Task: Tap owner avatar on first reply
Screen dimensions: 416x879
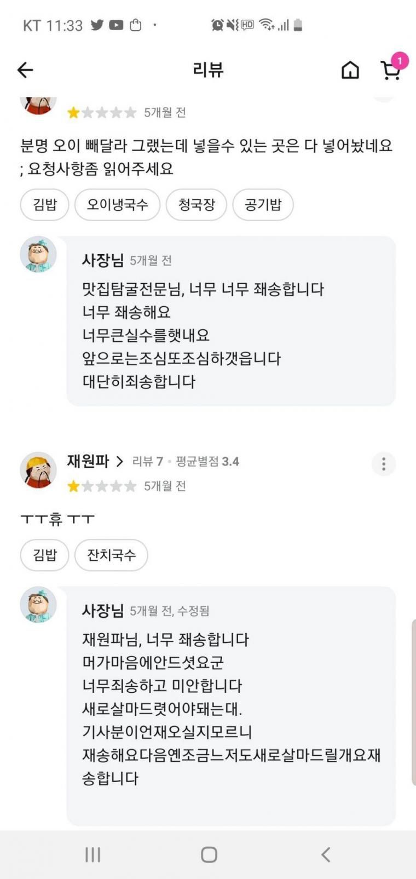Action: 38,254
